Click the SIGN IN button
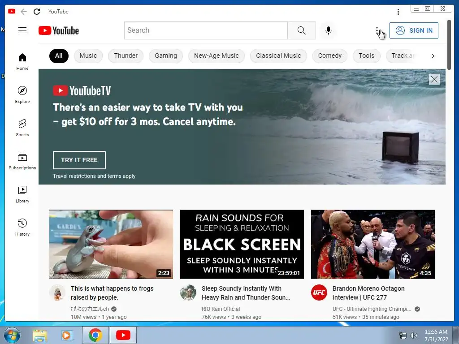Screen dimensions: 459x344 (414, 30)
